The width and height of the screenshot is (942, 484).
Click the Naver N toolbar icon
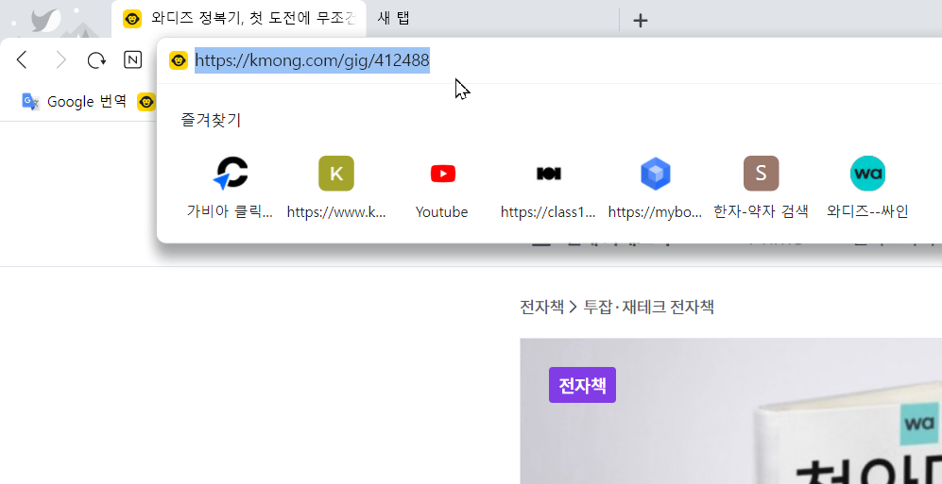(133, 60)
